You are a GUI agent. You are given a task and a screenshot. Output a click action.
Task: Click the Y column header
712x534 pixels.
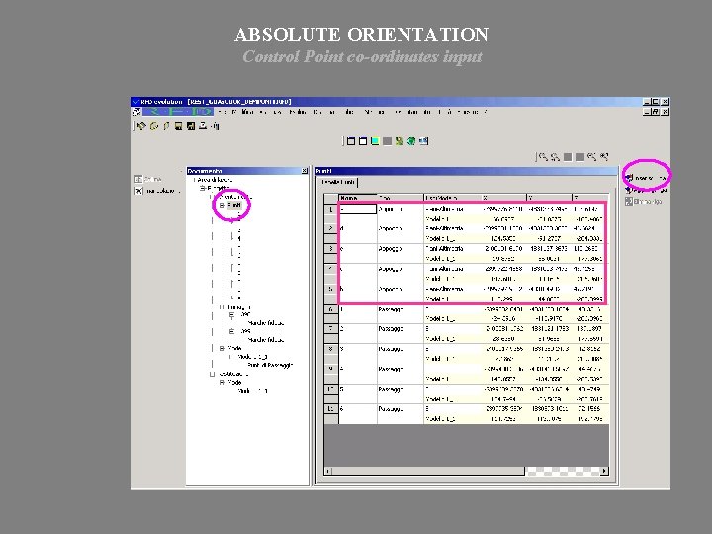click(549, 198)
